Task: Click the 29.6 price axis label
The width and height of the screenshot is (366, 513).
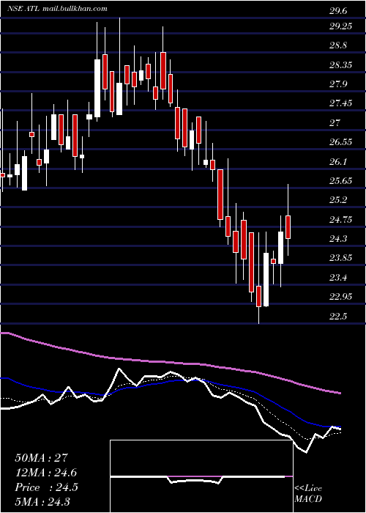Action: 338,12
